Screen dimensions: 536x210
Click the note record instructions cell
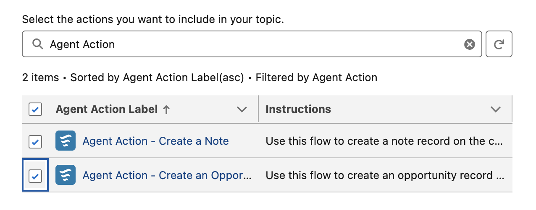tap(384, 141)
